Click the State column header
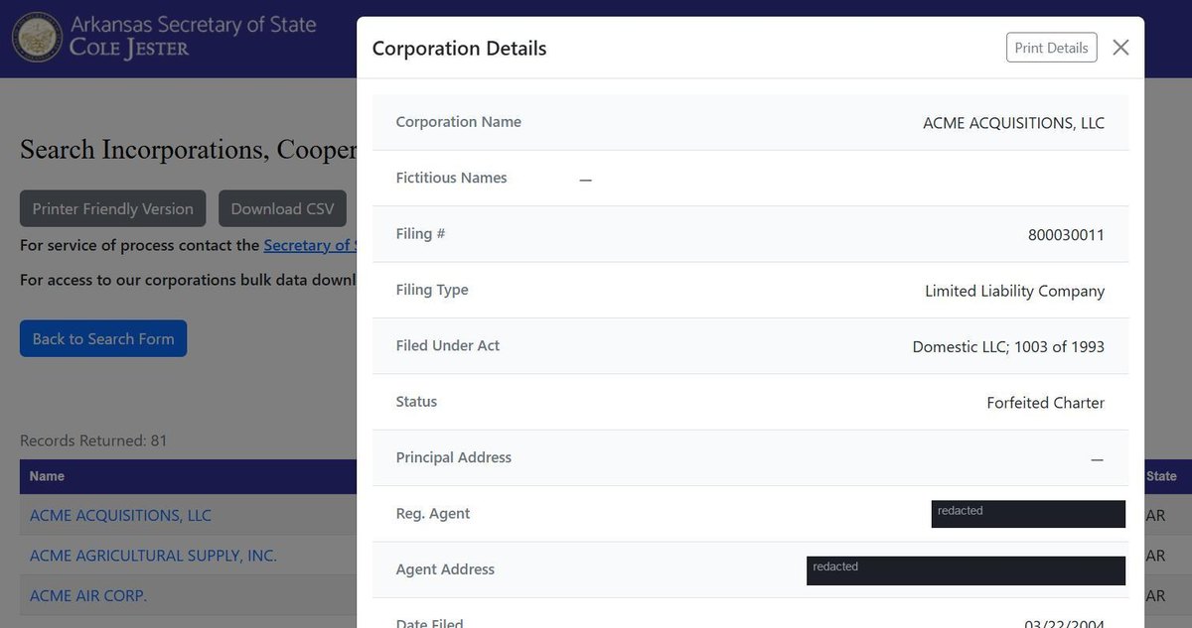1192x628 pixels. (1161, 476)
